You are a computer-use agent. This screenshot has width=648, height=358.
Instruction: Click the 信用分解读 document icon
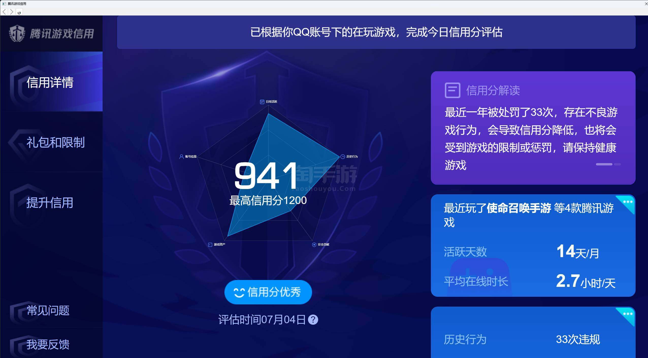click(x=452, y=90)
